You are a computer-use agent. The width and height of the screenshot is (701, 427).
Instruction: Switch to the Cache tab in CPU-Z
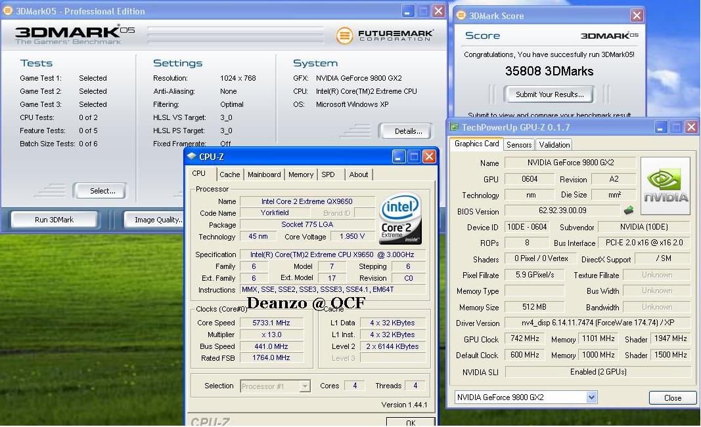[230, 174]
